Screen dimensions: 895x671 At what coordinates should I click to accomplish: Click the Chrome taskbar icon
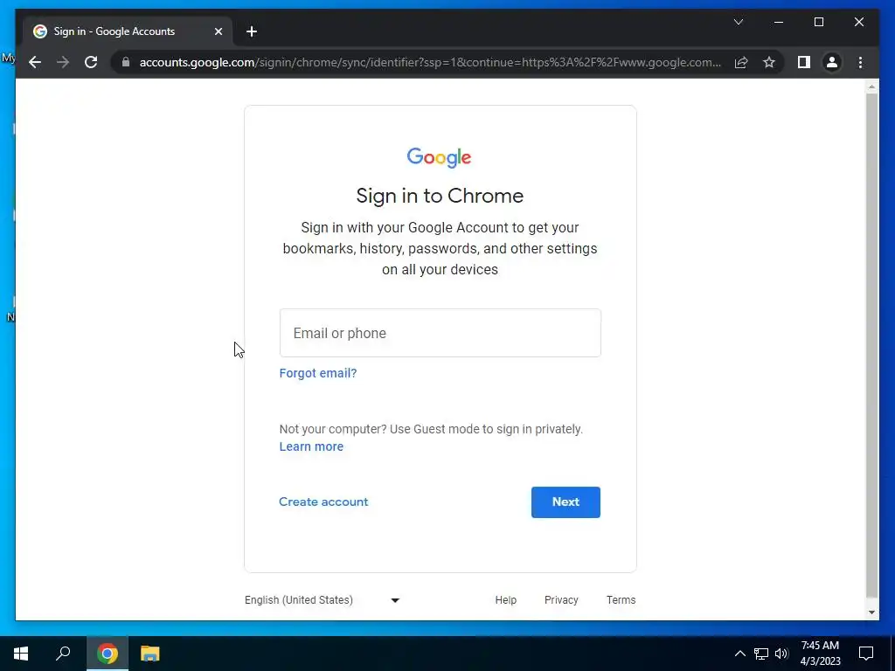[108, 654]
